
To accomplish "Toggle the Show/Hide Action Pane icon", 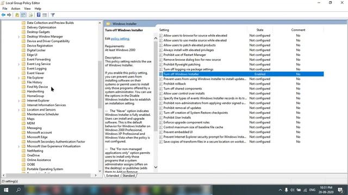I will 45,15.
